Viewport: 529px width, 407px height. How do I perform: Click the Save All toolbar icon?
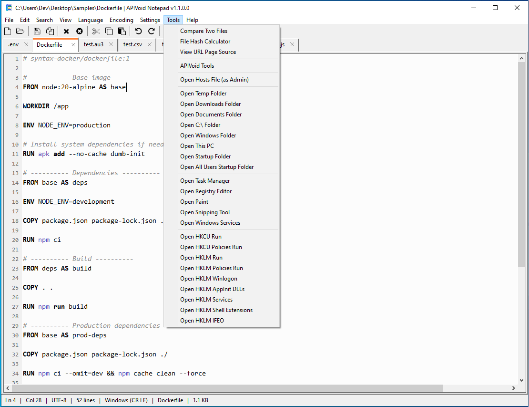(50, 31)
